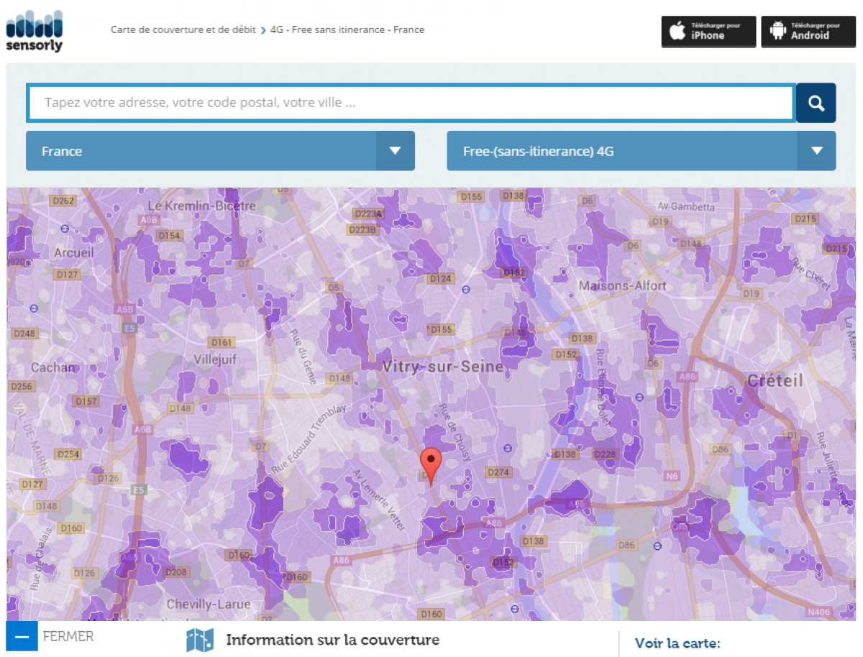Click the arrow on the France selector

pyautogui.click(x=395, y=151)
